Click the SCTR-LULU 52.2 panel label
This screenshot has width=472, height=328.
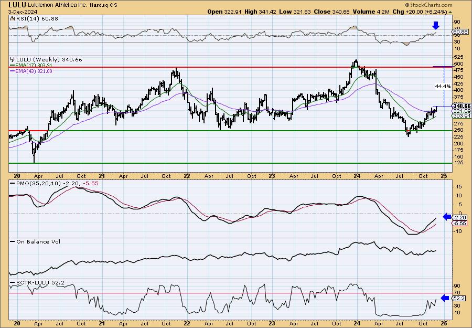point(40,282)
